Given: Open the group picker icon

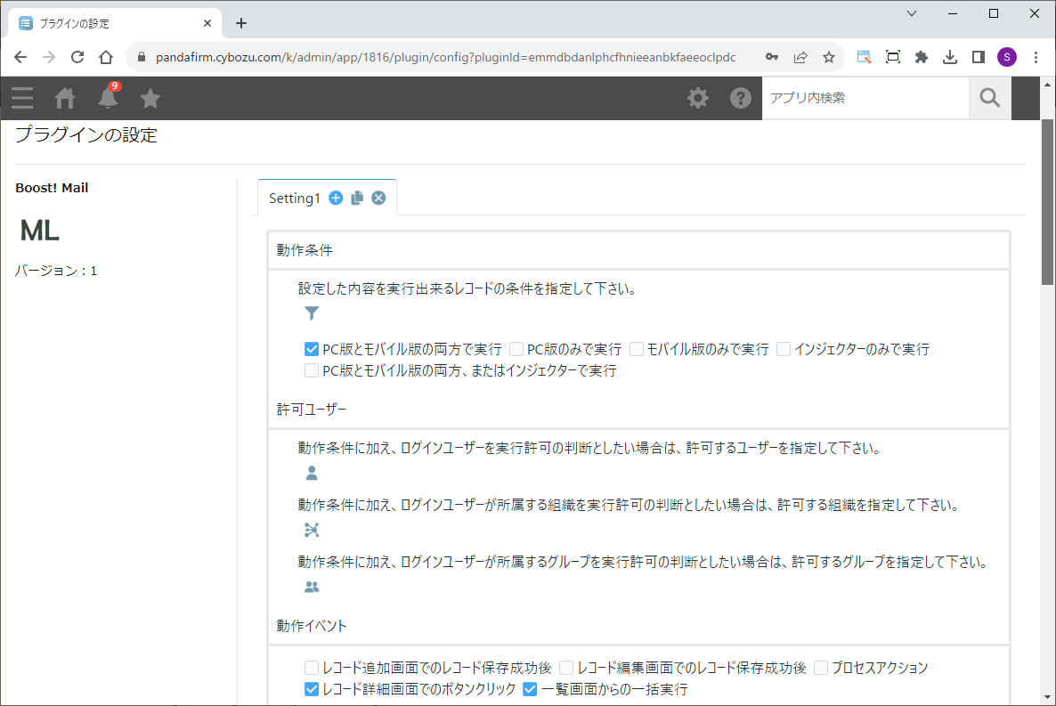Looking at the screenshot, I should click(x=312, y=588).
